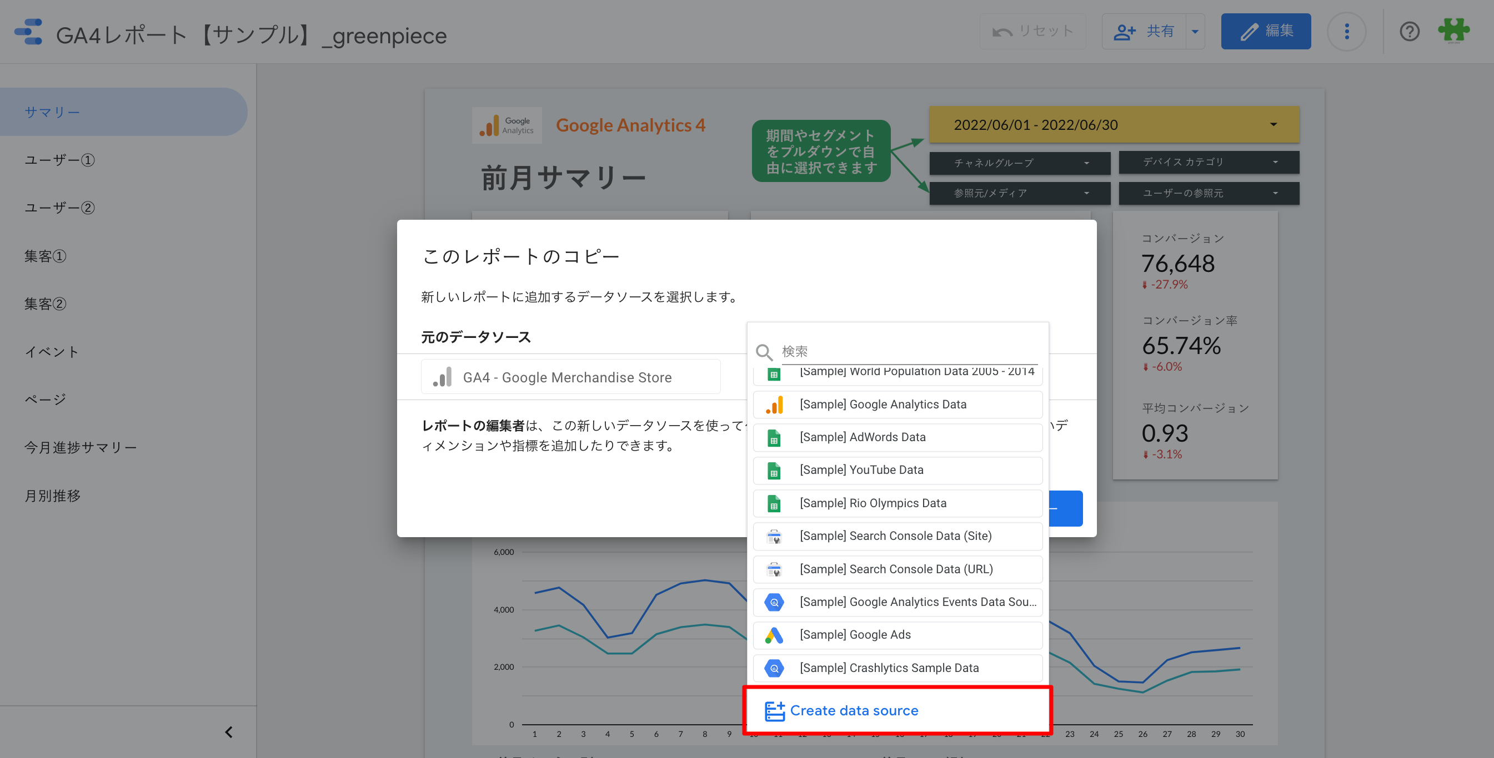Open the help question mark icon
This screenshot has width=1494, height=758.
(x=1410, y=31)
